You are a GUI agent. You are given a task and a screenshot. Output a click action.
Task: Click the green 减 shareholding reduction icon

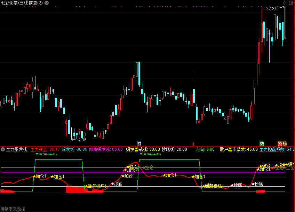click(x=262, y=143)
